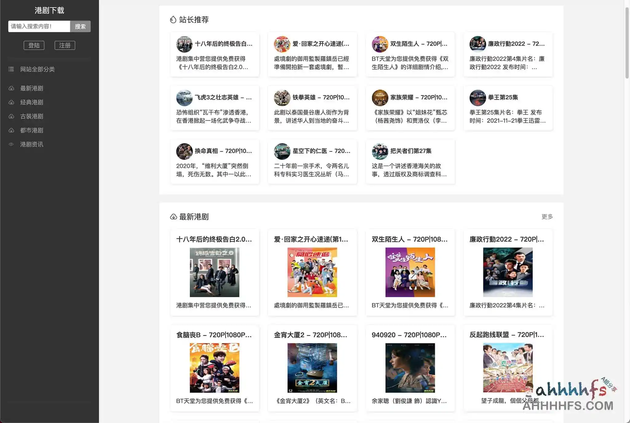Click the eye icon next to 港剧资讯
Viewport: 630px width, 423px height.
click(11, 144)
